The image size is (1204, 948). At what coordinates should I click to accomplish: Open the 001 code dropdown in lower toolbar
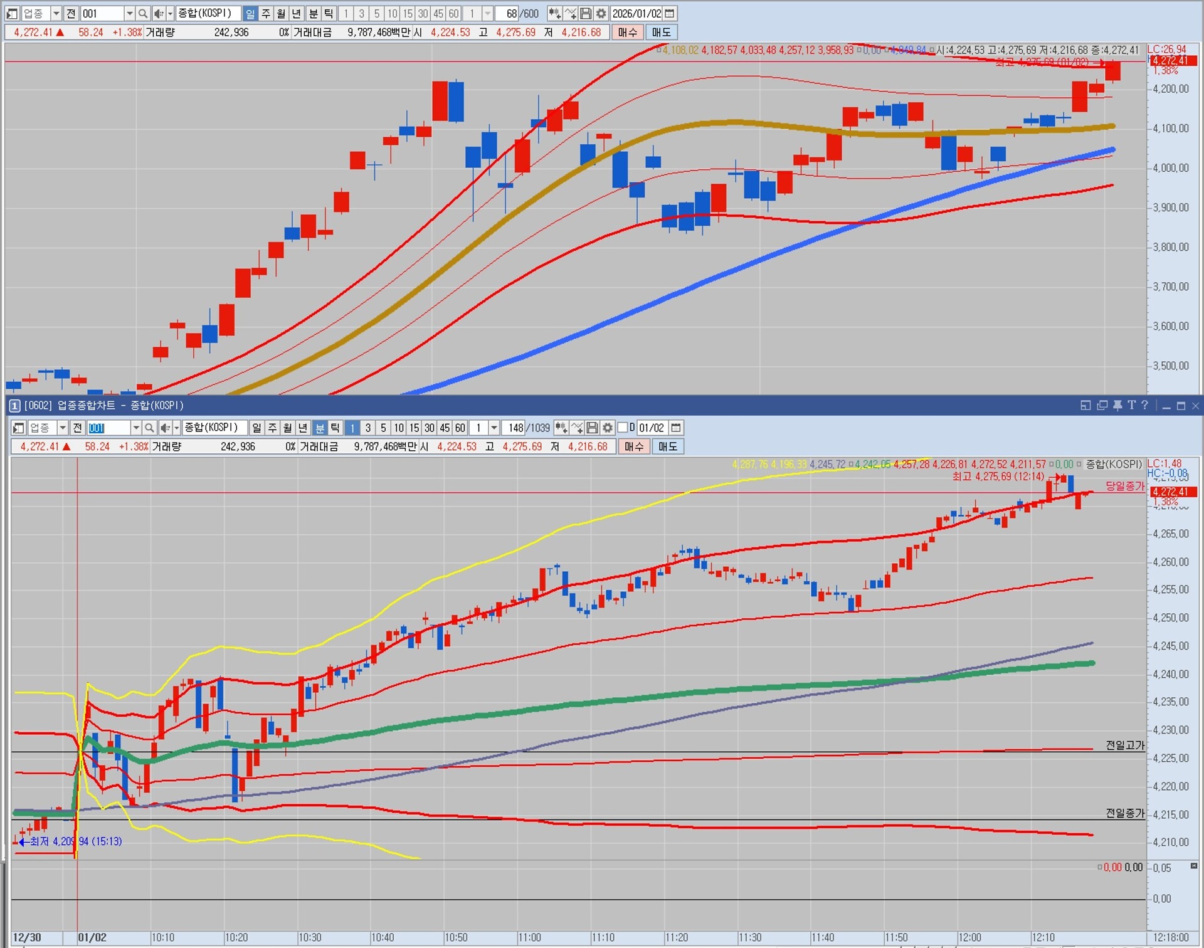pos(135,428)
